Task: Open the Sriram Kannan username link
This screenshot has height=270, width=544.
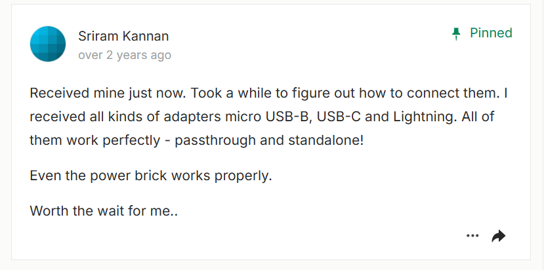Action: 123,36
